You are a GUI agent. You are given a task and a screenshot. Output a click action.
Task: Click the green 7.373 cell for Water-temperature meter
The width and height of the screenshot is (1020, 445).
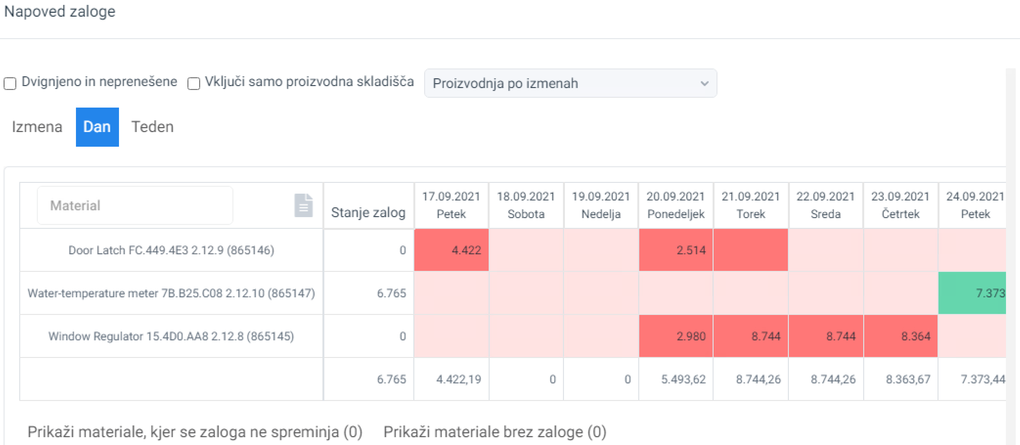tap(972, 293)
